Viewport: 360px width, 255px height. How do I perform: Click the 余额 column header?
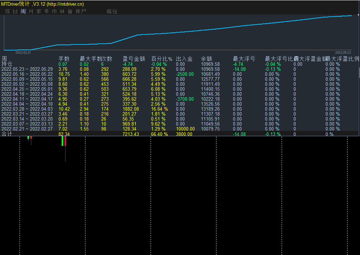[207, 59]
